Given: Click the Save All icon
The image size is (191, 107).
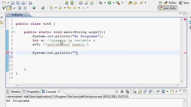Looking at the screenshot, I should click(x=18, y=3).
